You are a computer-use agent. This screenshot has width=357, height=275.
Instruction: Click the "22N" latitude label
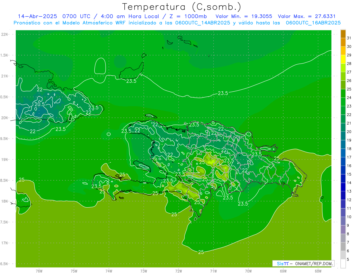pyautogui.click(x=4, y=34)
